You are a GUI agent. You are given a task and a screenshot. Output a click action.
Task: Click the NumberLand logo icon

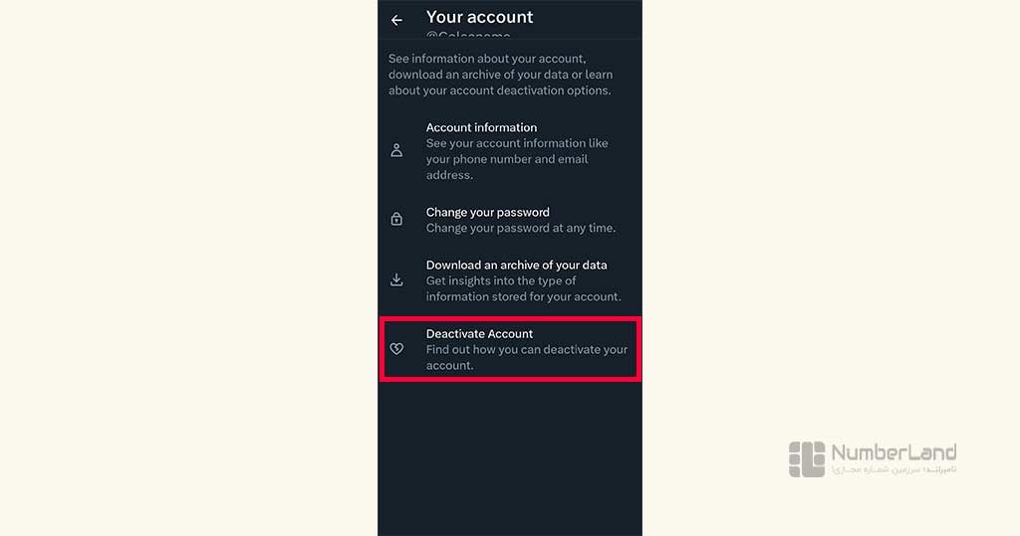(807, 459)
